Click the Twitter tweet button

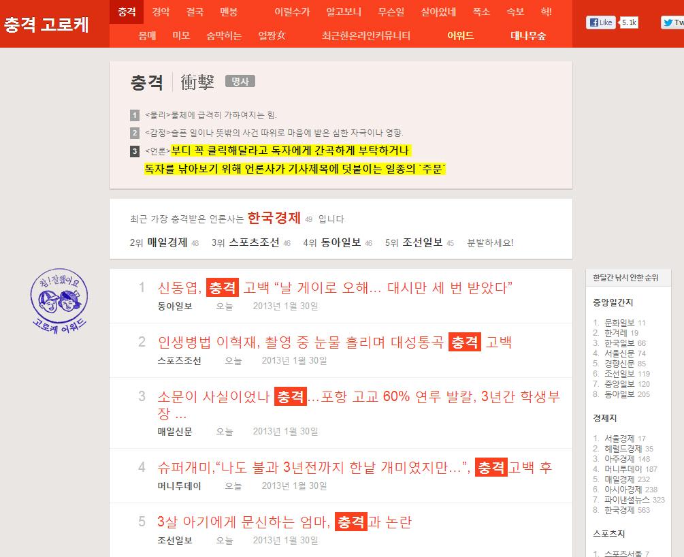click(x=672, y=22)
